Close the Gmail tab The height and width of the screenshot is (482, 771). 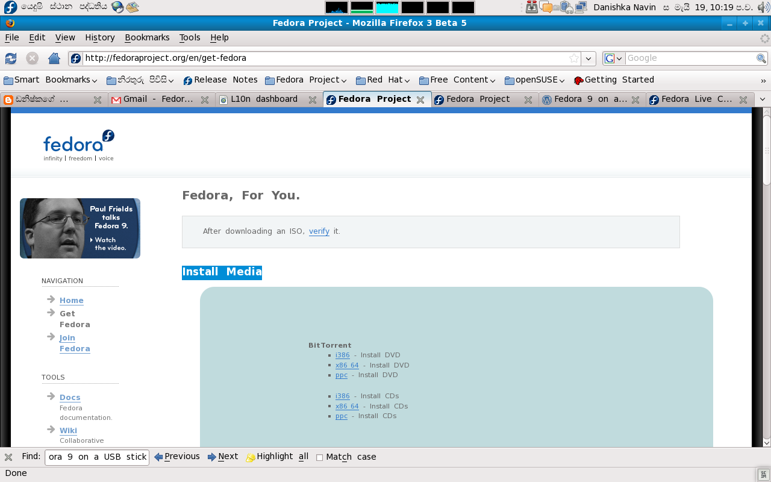pyautogui.click(x=205, y=100)
